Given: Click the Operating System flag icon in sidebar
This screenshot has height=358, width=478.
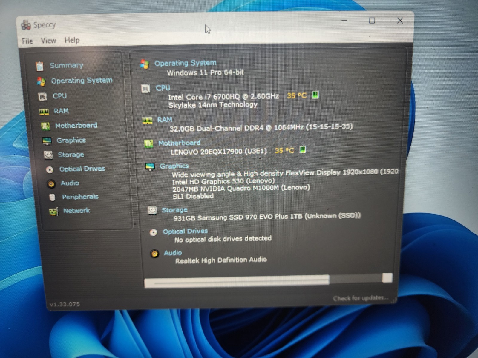Looking at the screenshot, I should coord(41,81).
